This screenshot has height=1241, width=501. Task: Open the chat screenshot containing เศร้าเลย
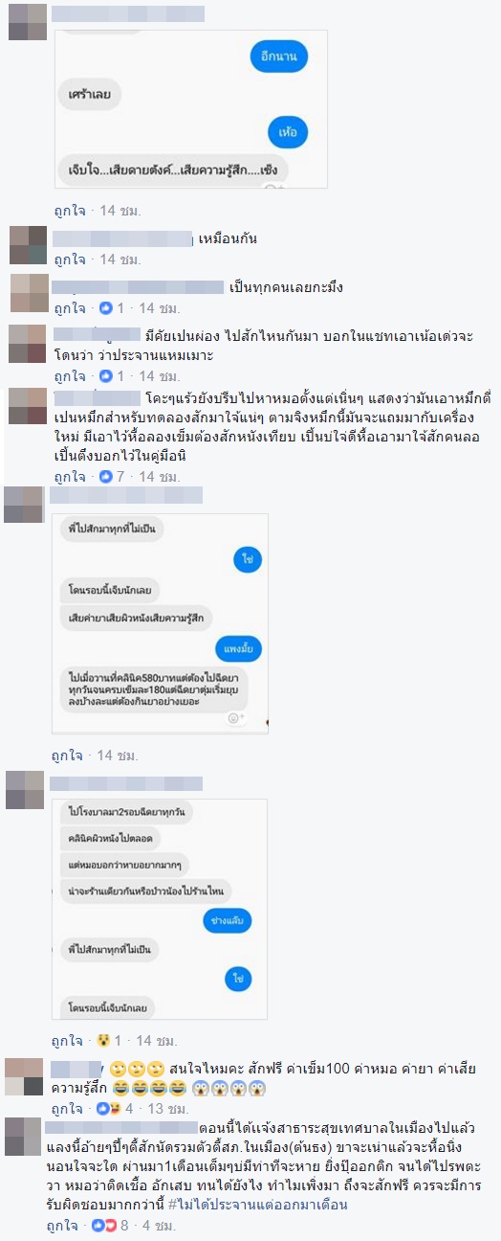tap(190, 109)
